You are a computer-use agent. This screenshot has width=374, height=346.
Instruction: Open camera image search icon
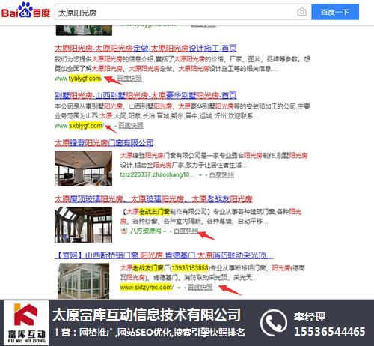(x=301, y=12)
